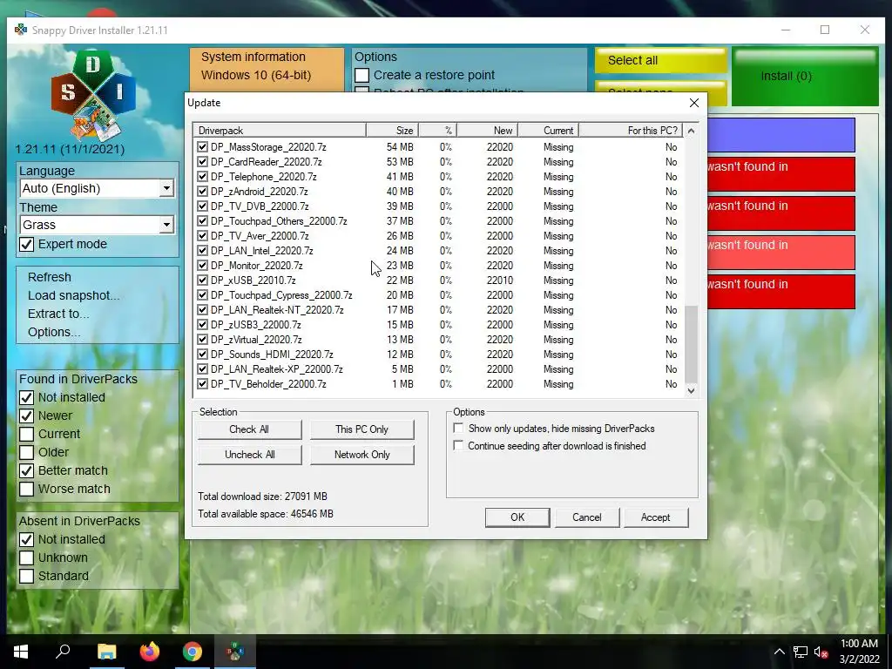
Task: Click the Snappy Driver Installer title bar icon
Action: tap(21, 30)
